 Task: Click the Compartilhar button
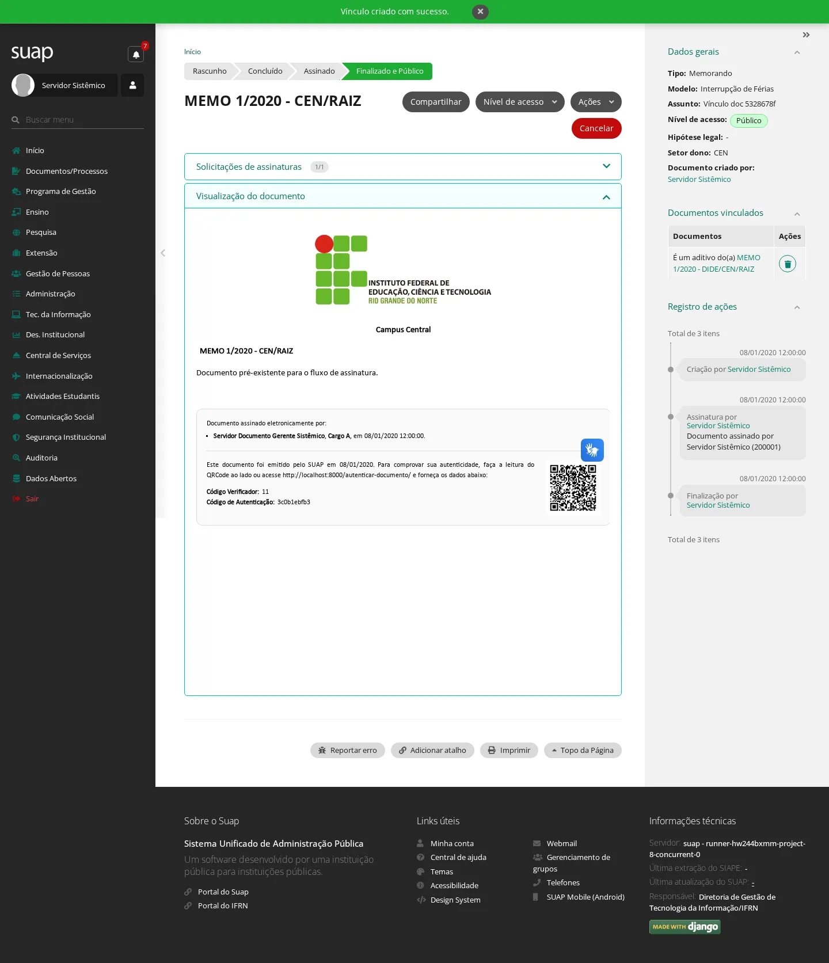point(436,102)
